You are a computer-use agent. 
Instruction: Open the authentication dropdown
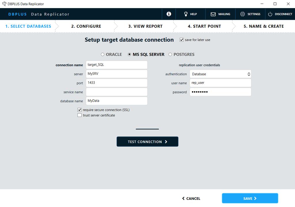(220, 74)
